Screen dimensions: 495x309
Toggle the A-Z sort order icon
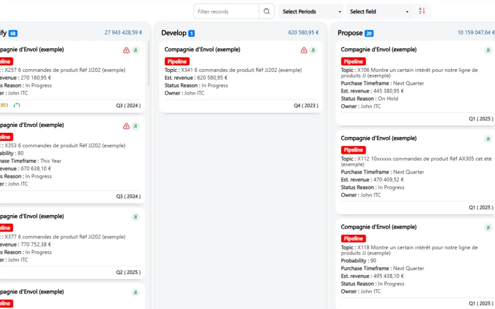(422, 11)
